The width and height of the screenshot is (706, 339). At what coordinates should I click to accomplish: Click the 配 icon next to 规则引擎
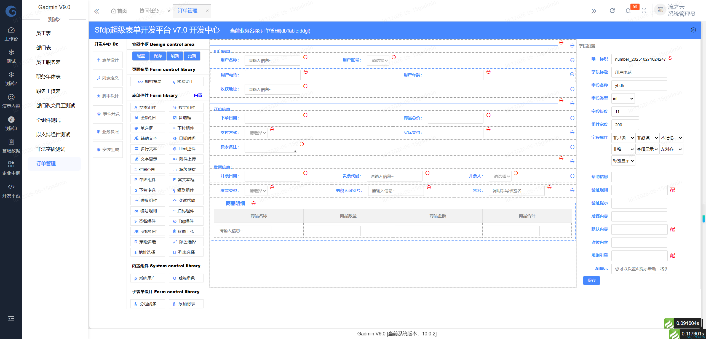673,255
